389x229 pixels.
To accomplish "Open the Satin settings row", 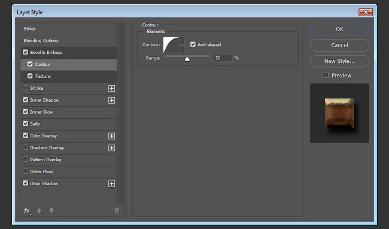I will click(x=68, y=124).
